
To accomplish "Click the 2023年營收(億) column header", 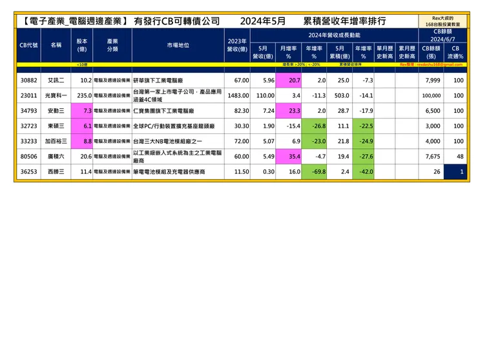I will click(237, 45).
